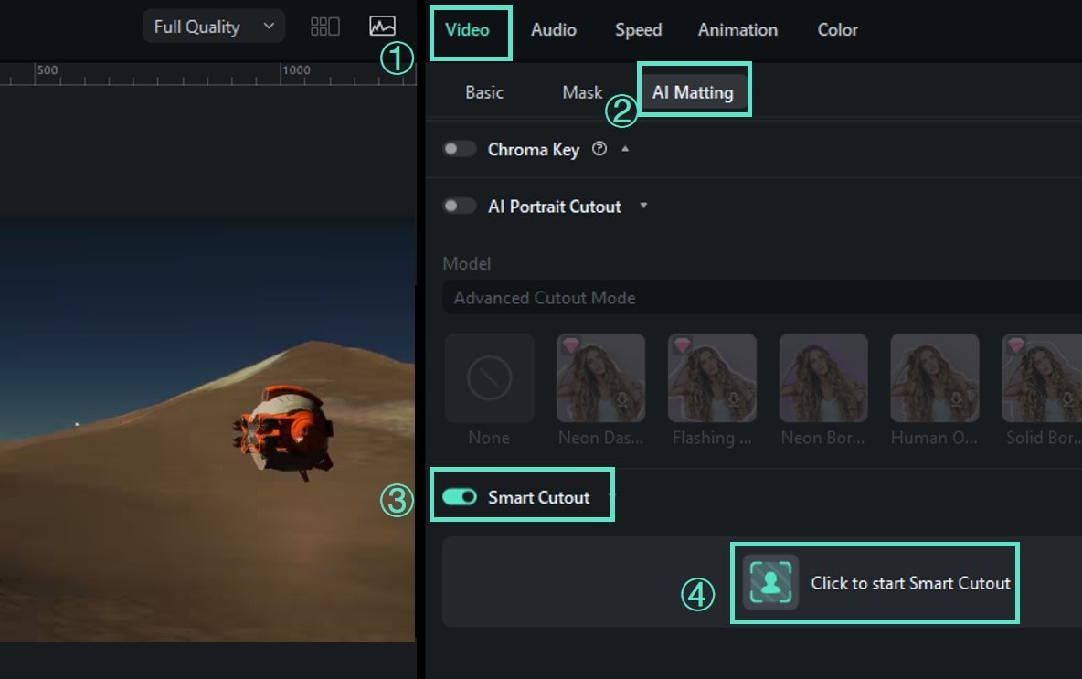Enable the Chroma Key toggle
1082x679 pixels.
click(x=460, y=148)
